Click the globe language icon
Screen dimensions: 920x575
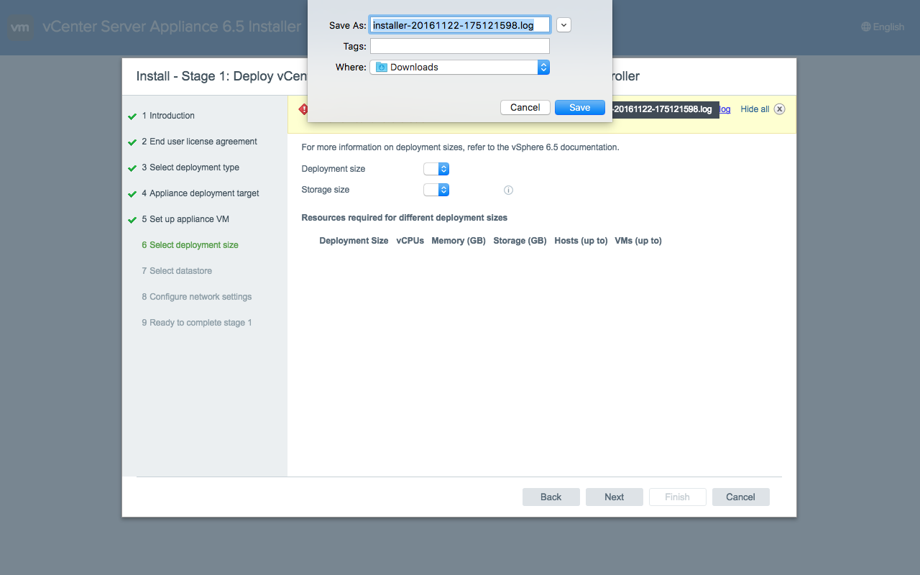coord(865,27)
